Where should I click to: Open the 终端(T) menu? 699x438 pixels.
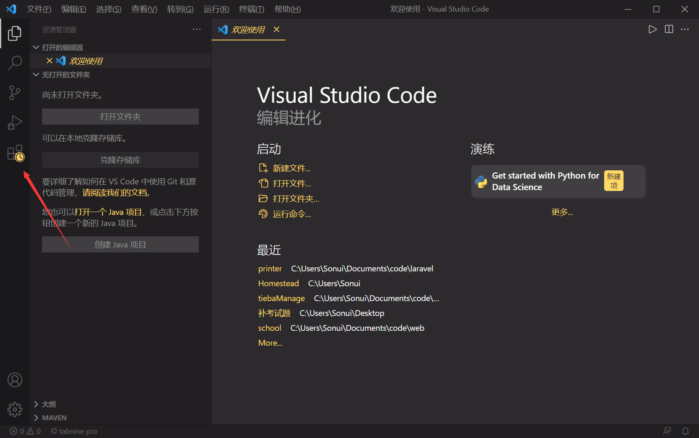[252, 9]
